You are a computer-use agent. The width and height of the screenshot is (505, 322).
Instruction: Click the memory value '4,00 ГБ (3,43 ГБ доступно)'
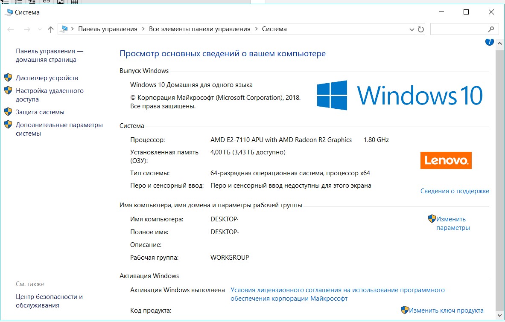coord(248,152)
